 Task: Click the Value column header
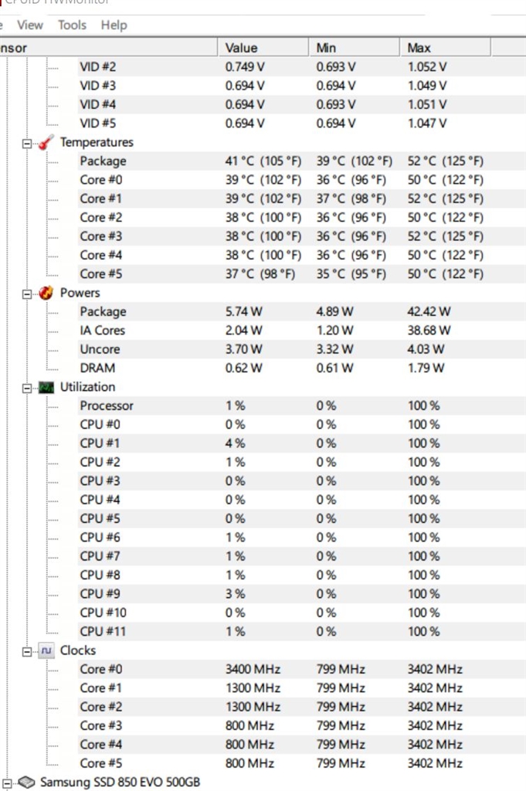tap(241, 48)
